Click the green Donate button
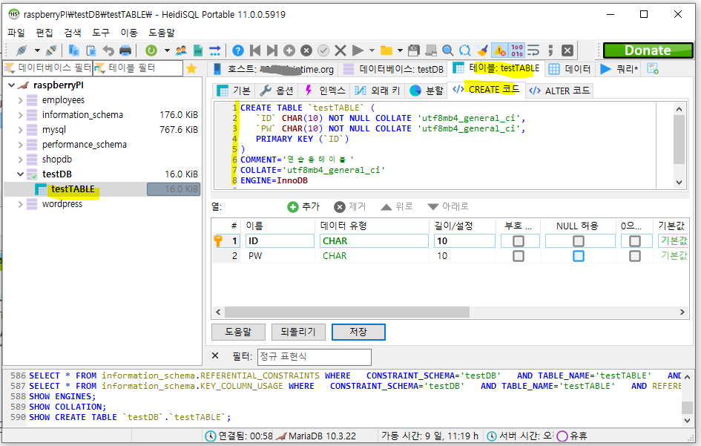The image size is (701, 446). [648, 50]
